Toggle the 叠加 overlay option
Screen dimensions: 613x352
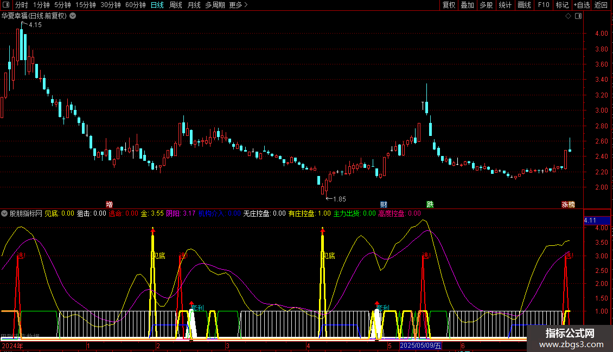pyautogui.click(x=467, y=5)
